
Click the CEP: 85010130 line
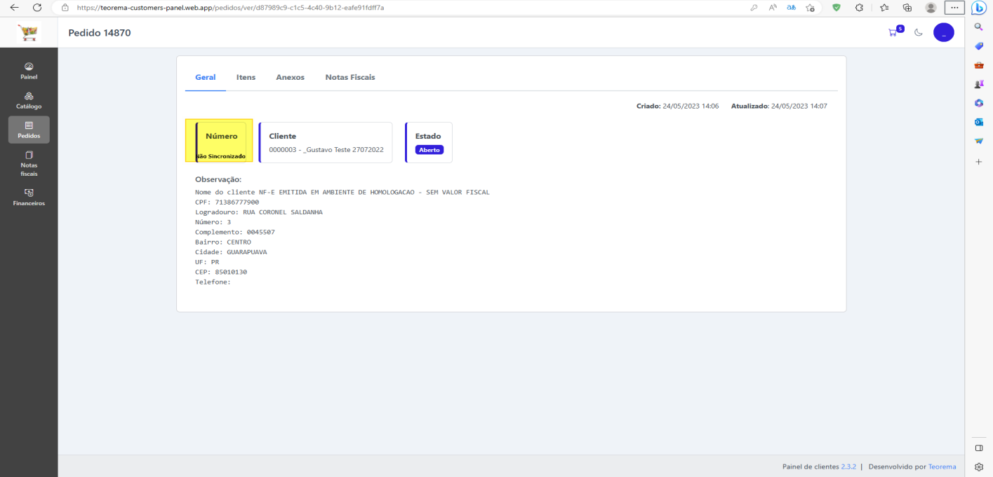tap(221, 272)
